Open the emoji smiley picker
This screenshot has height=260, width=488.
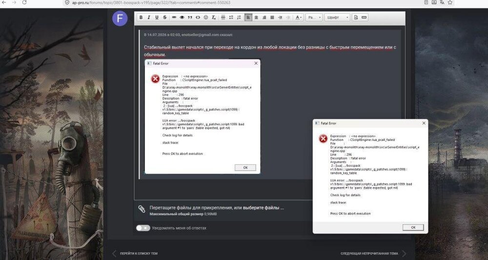coord(206,18)
